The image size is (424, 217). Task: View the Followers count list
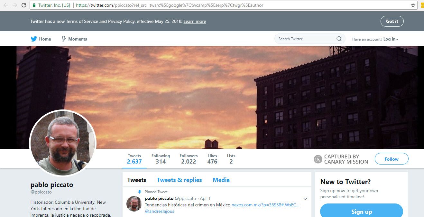189,159
